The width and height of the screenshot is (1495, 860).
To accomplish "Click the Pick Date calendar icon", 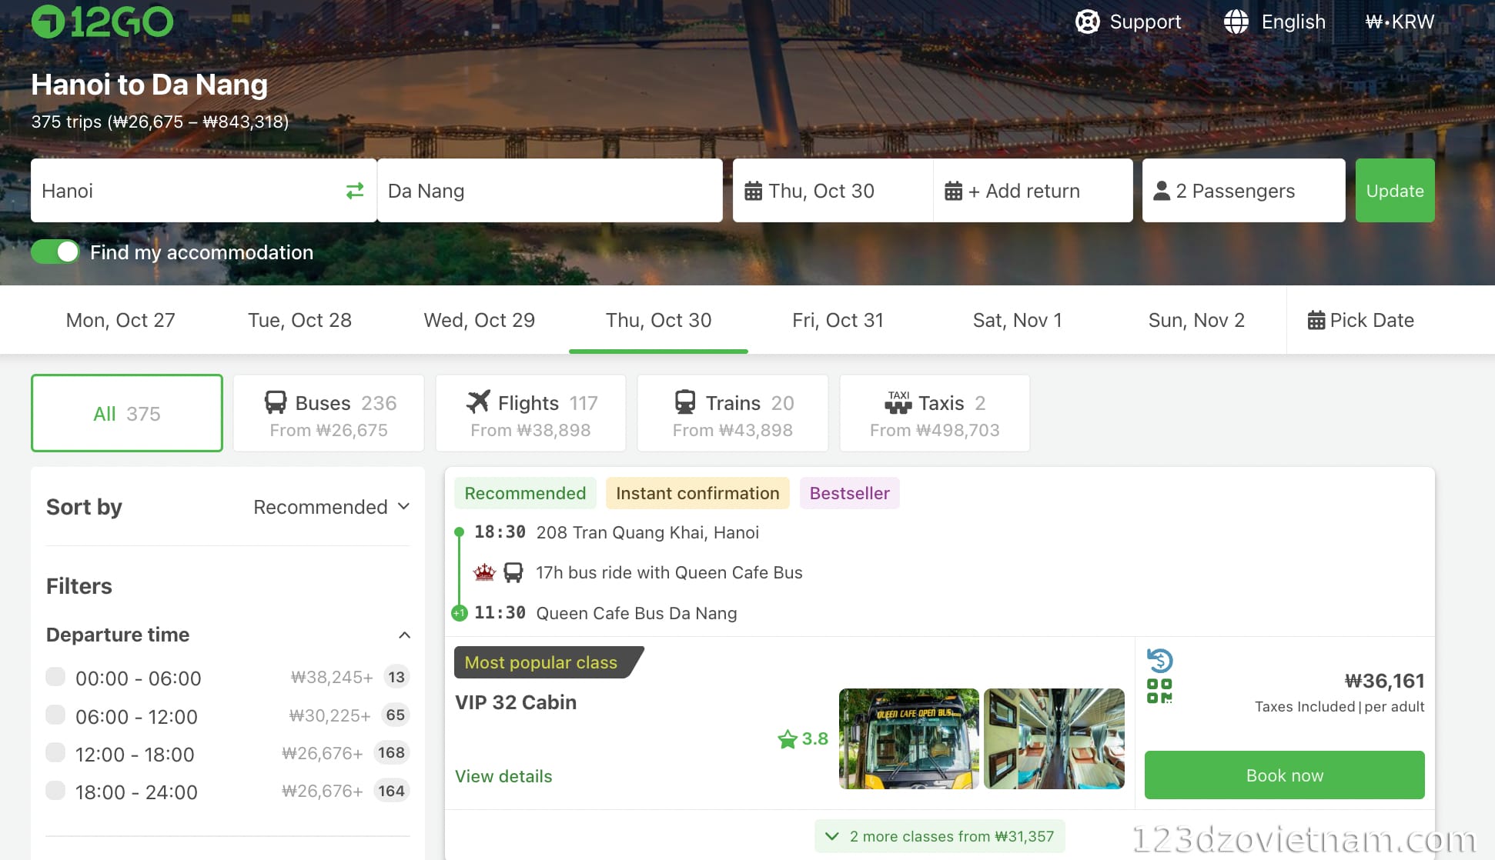I will [x=1316, y=320].
